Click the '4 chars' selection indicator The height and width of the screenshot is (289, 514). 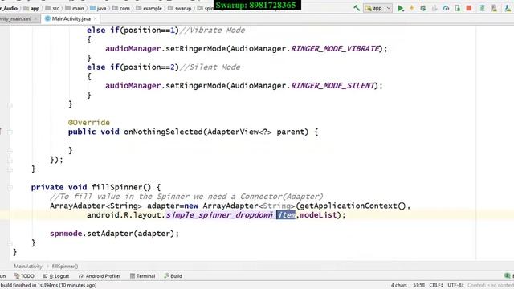[x=398, y=285]
